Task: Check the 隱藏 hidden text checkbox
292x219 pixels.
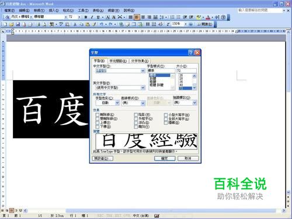Action: [x=166, y=123]
